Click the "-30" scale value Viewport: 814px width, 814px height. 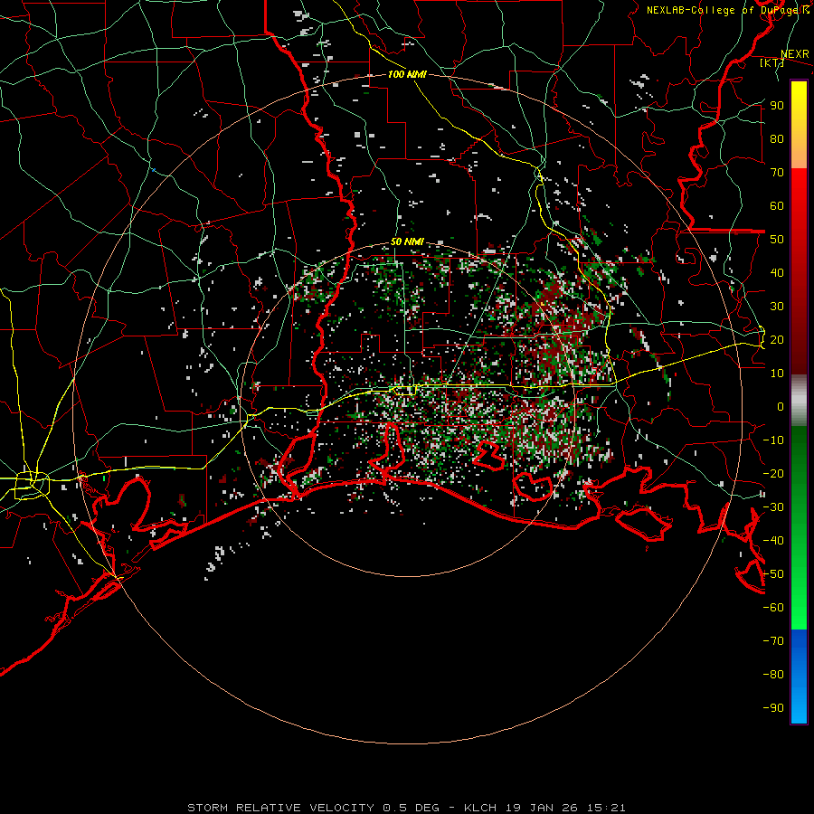[773, 507]
